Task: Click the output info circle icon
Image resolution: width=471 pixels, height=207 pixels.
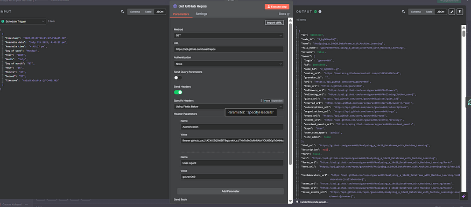Action: [x=320, y=12]
